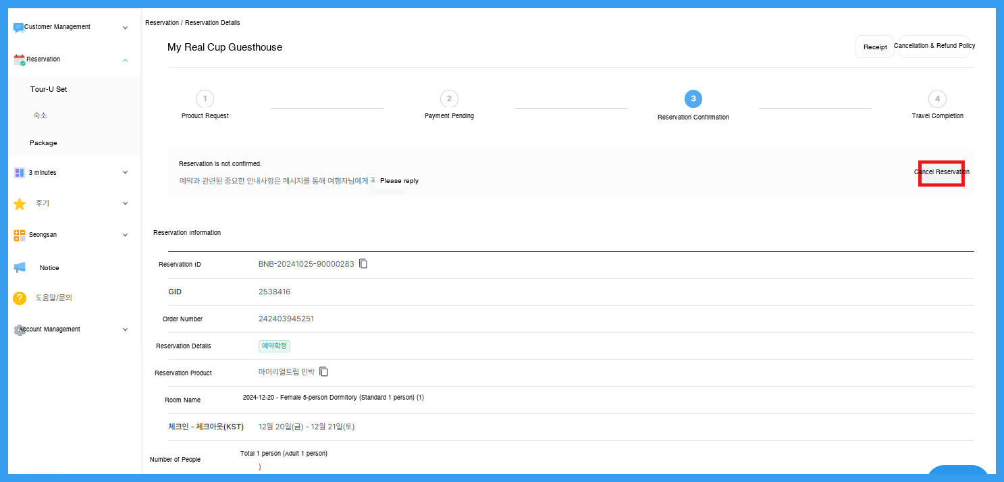Click the Cancel Reservation button

coord(941,172)
